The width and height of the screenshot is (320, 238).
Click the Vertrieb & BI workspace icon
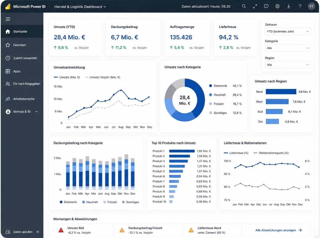pyautogui.click(x=8, y=112)
